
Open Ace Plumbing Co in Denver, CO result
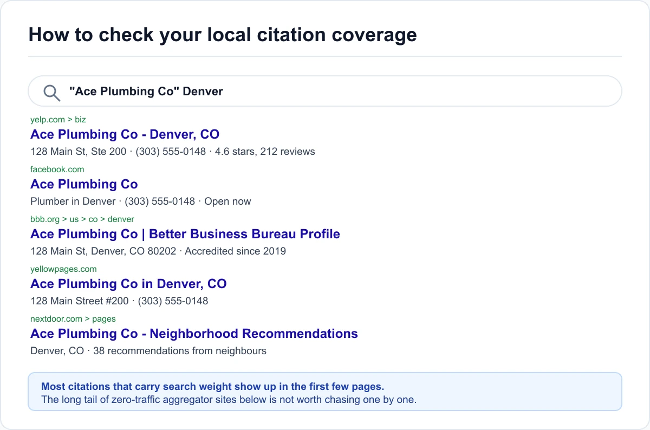tap(128, 284)
